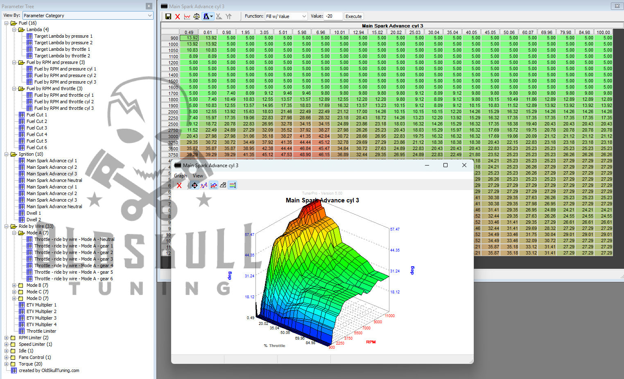Click the greyed-out Y axis icon in table toolbar

tap(228, 16)
